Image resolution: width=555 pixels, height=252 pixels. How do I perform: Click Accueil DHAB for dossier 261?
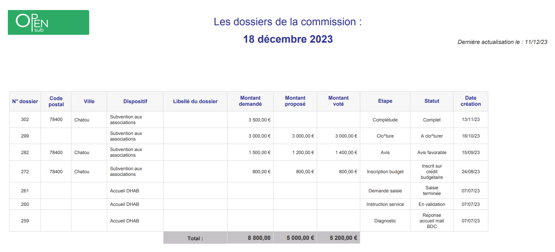(x=125, y=191)
